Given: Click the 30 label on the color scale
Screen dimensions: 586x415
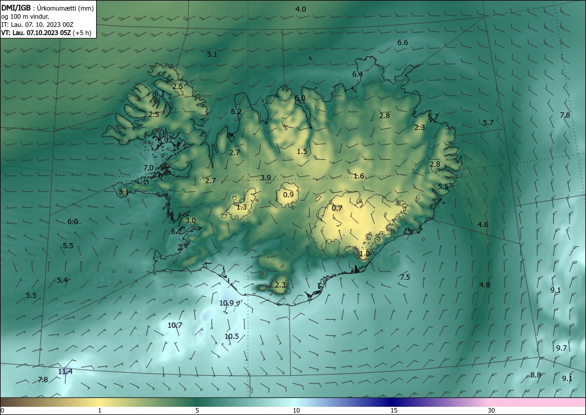Looking at the screenshot, I should pyautogui.click(x=492, y=410).
